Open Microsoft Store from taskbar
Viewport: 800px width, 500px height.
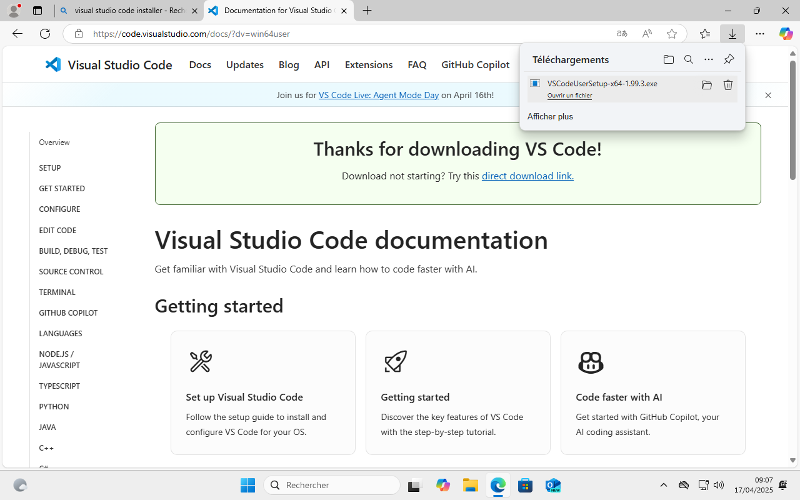[525, 485]
